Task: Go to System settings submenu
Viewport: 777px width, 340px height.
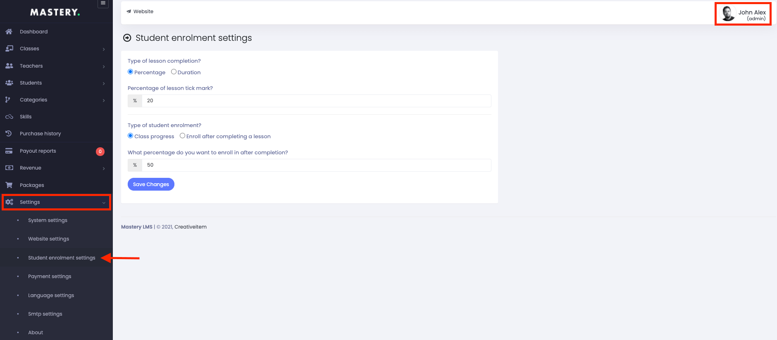Action: coord(48,220)
